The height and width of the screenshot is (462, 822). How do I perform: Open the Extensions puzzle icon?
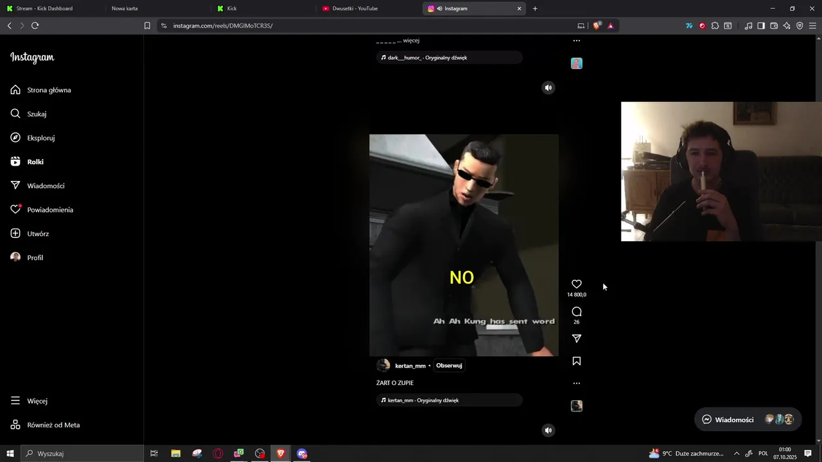click(715, 26)
